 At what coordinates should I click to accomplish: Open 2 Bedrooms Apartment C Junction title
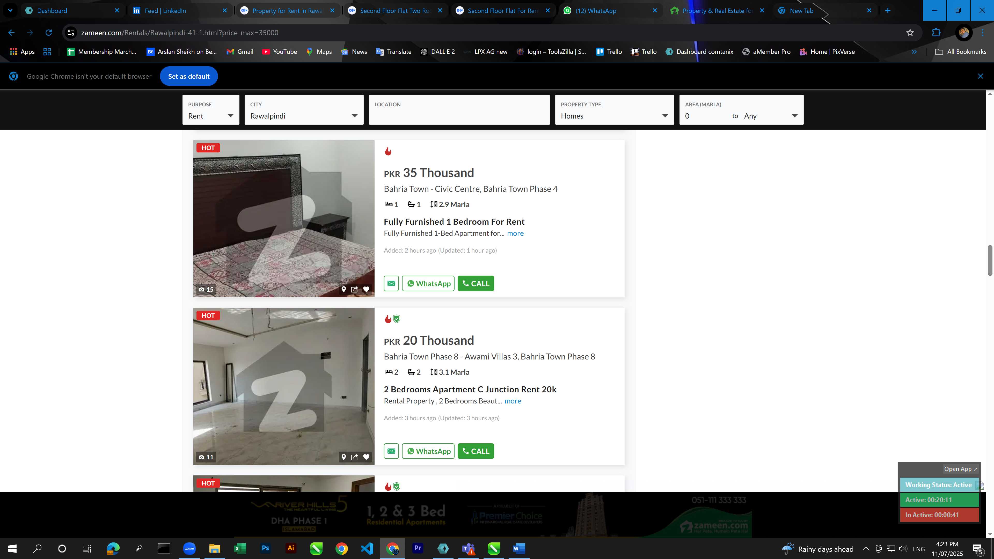click(x=470, y=390)
